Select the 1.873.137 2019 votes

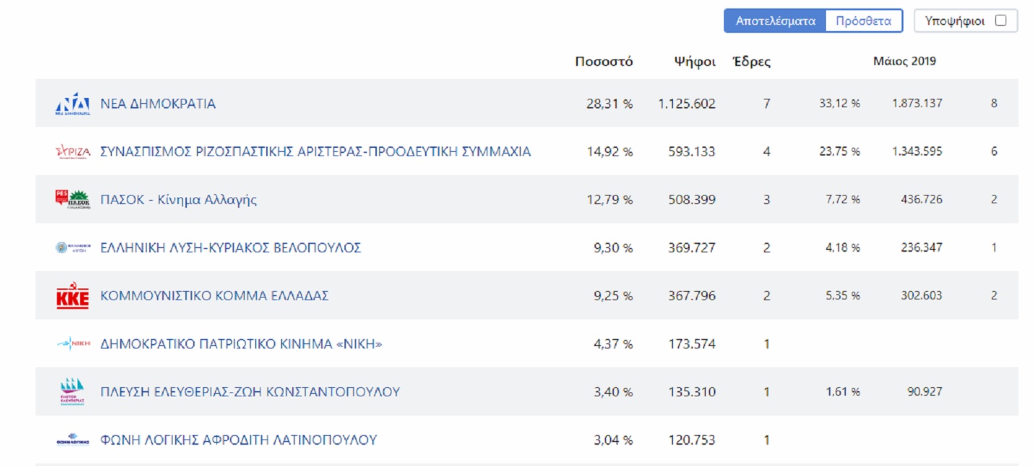tap(917, 103)
